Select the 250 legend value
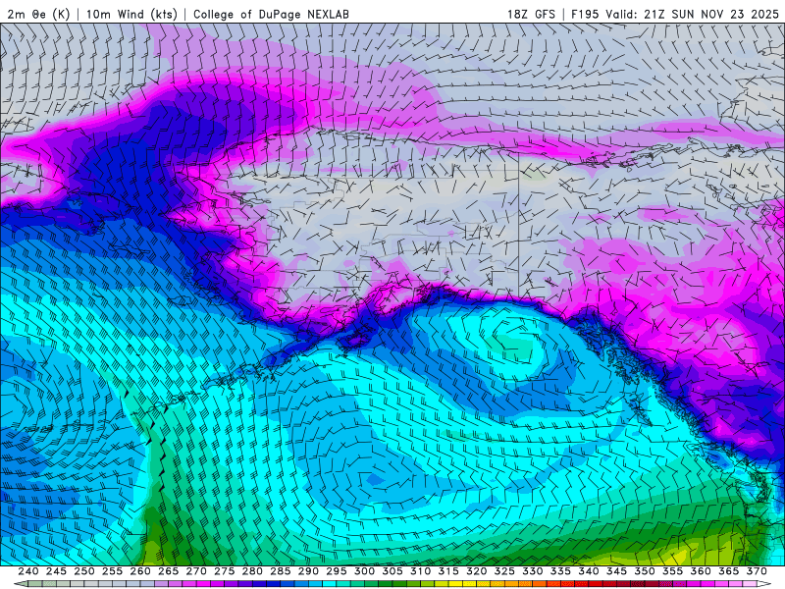The height and width of the screenshot is (589, 785). click(x=84, y=571)
